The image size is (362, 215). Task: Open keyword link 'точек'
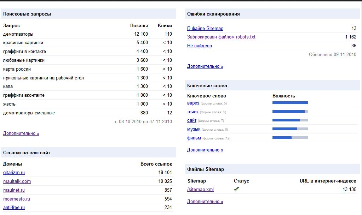tap(193, 112)
